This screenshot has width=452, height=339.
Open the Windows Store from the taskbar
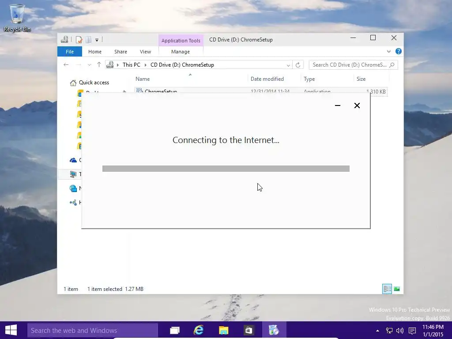coord(249,330)
